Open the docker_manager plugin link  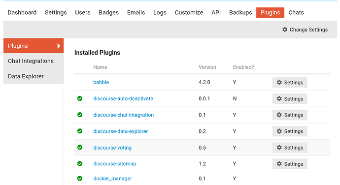[x=112, y=179]
